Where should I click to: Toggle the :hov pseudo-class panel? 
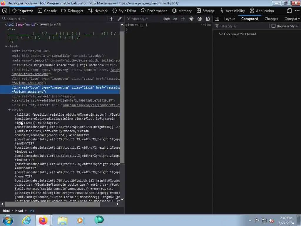click(167, 19)
